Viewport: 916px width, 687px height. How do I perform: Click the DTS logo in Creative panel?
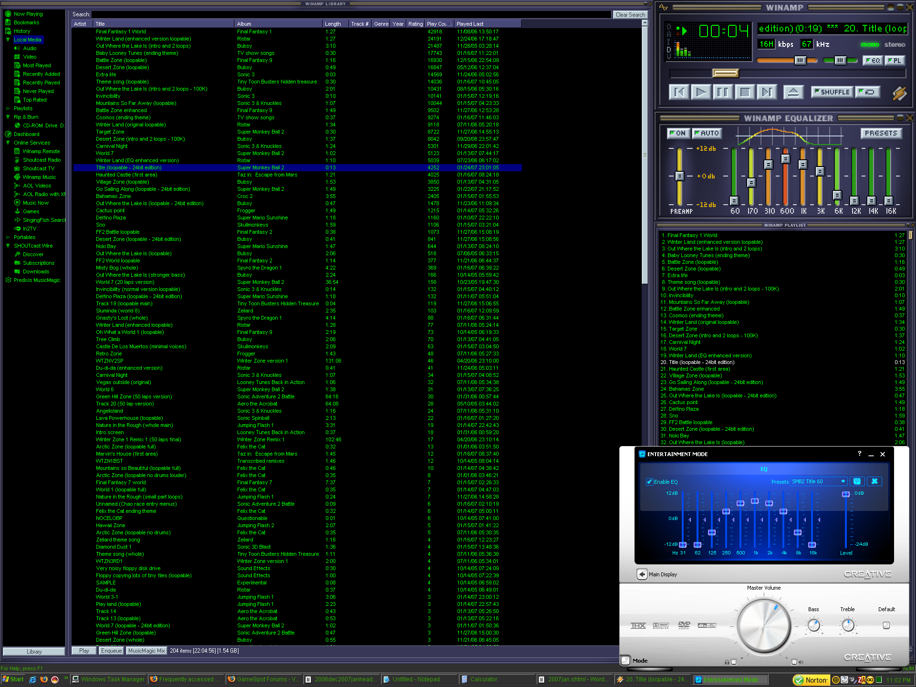[707, 625]
